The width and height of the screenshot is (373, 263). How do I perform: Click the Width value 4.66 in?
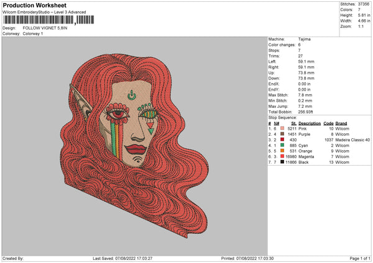[x=364, y=21]
